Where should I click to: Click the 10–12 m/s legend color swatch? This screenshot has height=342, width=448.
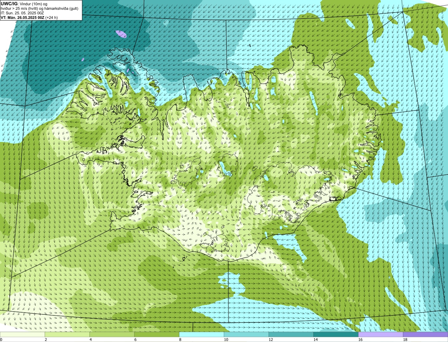(246, 334)
